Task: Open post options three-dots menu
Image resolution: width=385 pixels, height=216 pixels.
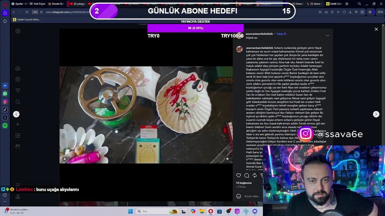Action: 327,36
